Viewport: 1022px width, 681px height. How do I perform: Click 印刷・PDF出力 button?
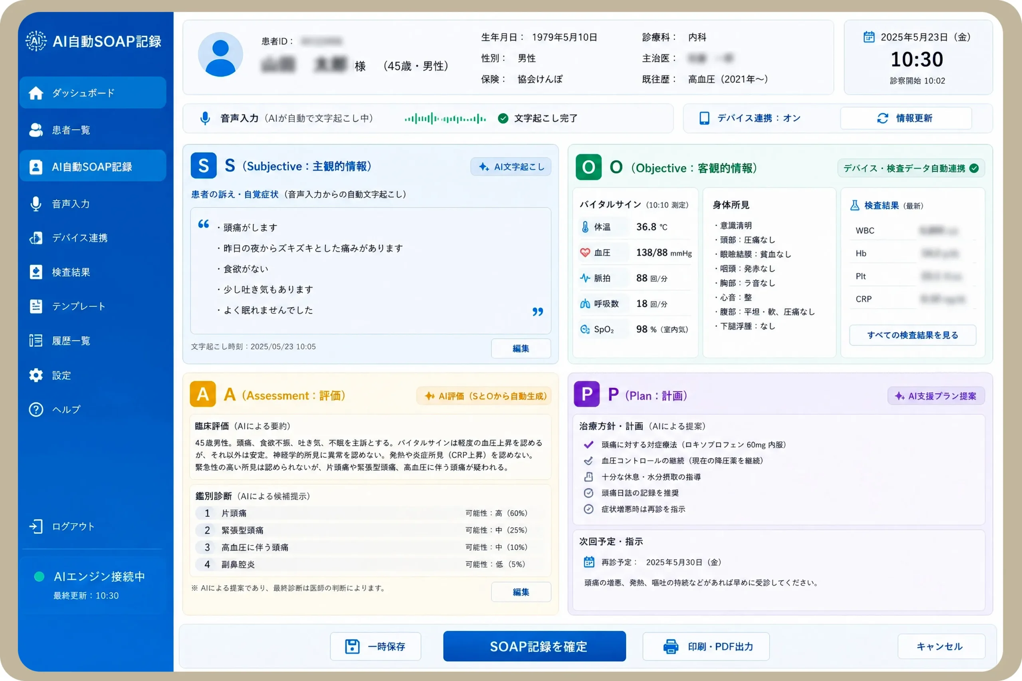(706, 647)
